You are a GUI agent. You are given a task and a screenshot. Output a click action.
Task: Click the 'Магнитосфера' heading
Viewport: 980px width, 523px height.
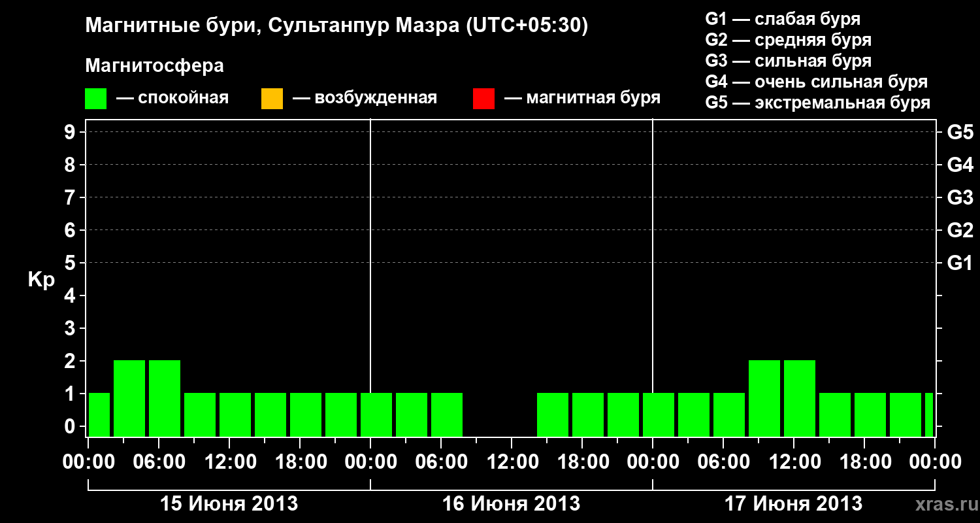155,66
